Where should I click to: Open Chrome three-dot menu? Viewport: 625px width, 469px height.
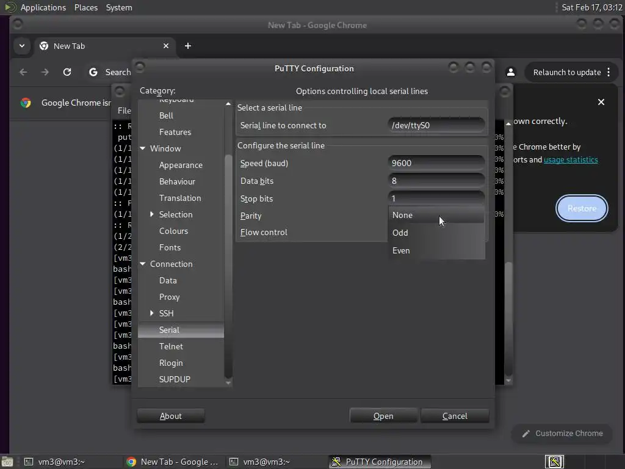click(x=609, y=72)
